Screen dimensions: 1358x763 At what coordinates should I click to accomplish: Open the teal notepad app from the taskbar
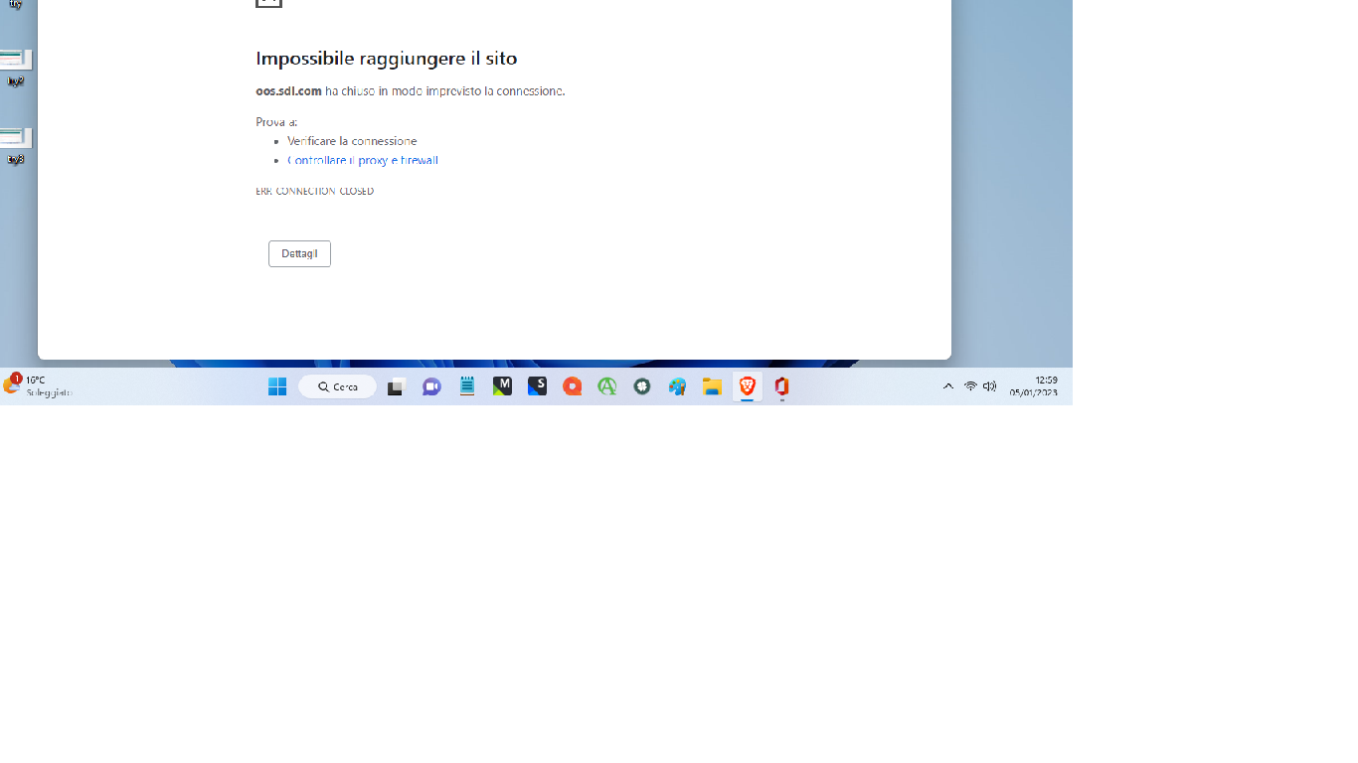[466, 386]
